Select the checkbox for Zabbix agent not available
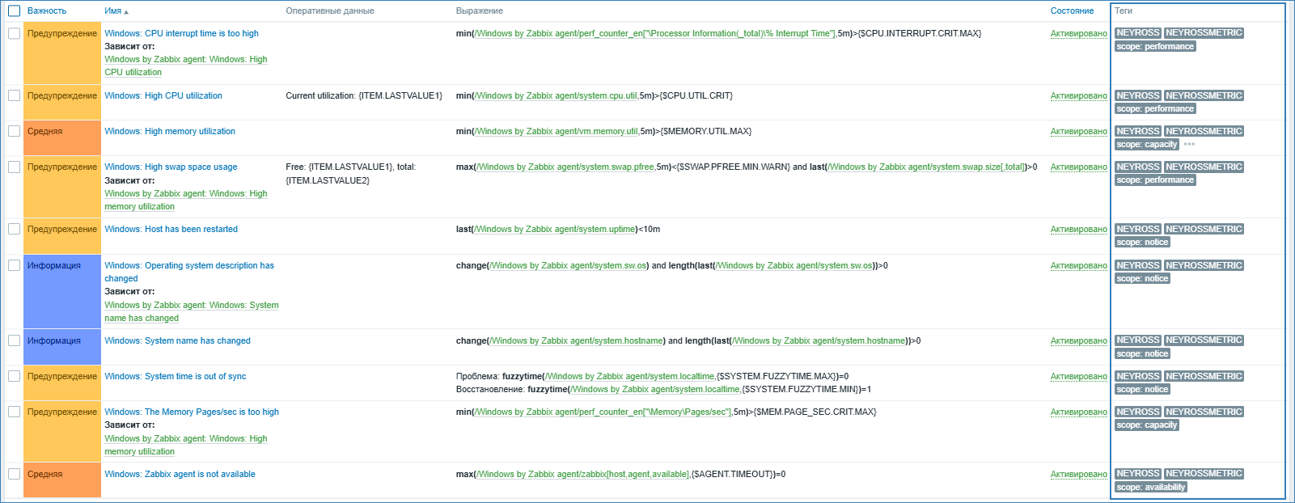Image resolution: width=1295 pixels, height=503 pixels. tap(14, 475)
